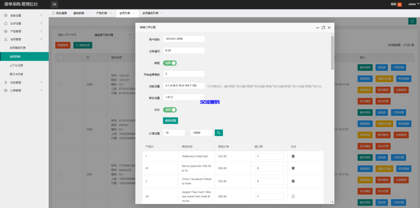Toggle the 类型 连单 switch
Screen dimensions: 420x208
pos(170,63)
